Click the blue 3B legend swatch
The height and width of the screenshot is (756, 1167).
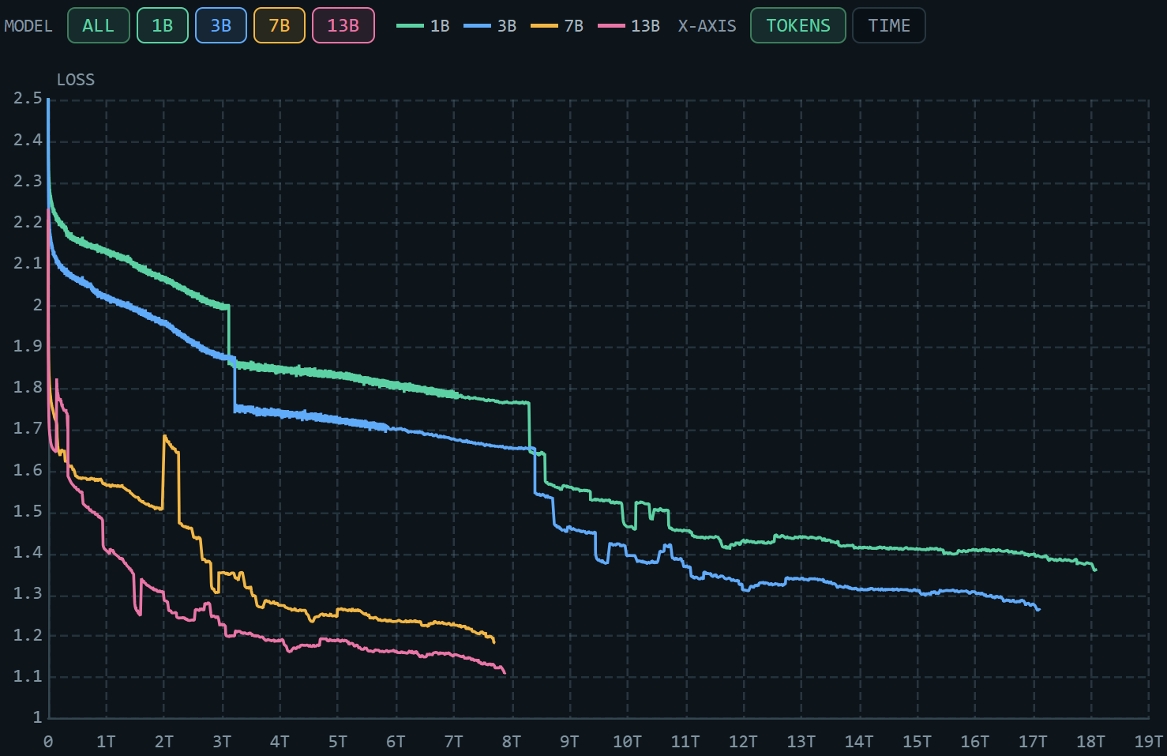477,26
